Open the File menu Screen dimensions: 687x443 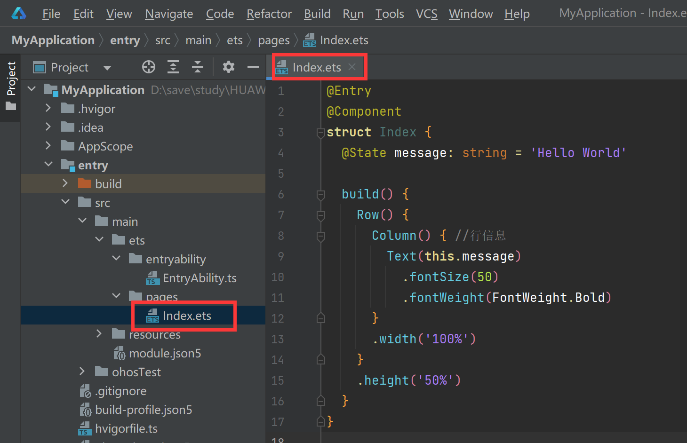point(51,14)
